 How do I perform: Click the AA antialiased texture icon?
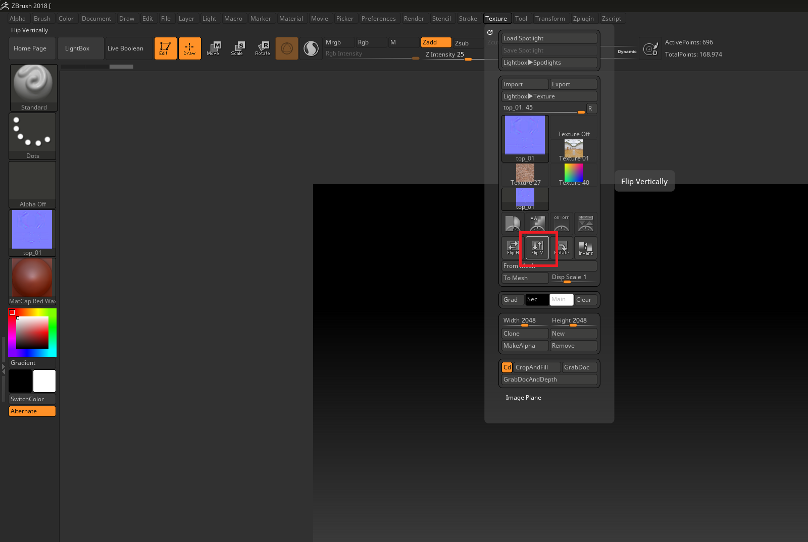click(537, 224)
